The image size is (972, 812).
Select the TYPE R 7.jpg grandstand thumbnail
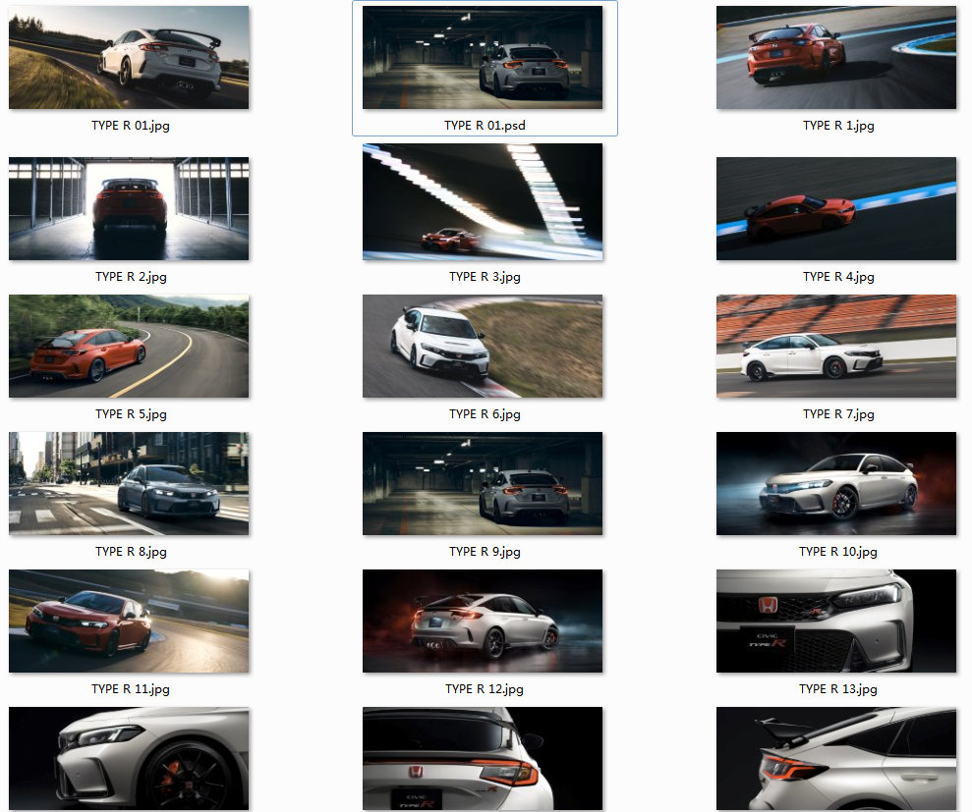[x=836, y=346]
